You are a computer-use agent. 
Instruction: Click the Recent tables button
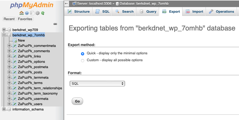[9, 19]
